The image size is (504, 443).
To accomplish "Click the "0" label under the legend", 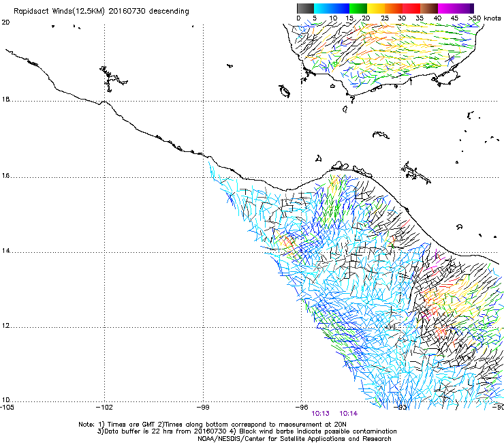I will pyautogui.click(x=298, y=18).
